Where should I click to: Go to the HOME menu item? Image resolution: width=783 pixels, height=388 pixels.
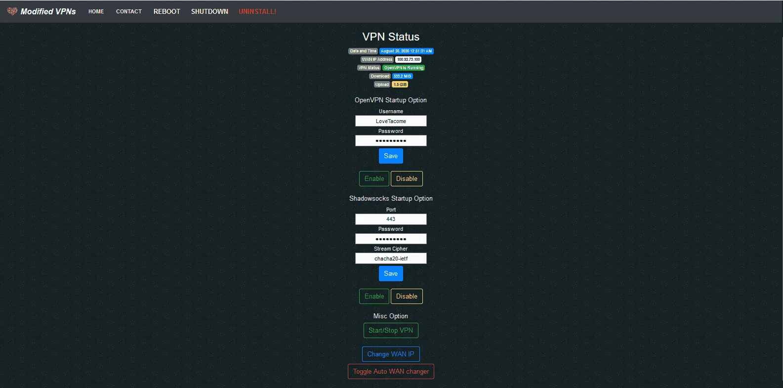pyautogui.click(x=96, y=11)
